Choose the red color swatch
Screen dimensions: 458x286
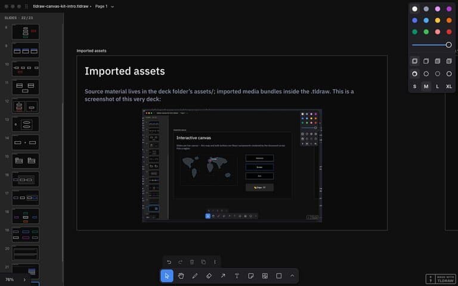click(x=449, y=32)
